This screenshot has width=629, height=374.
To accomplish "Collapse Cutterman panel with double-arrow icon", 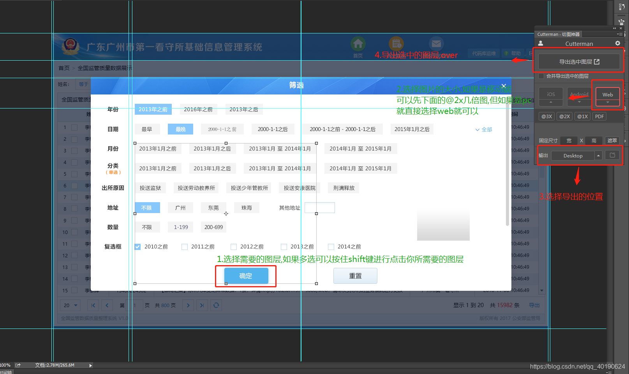I will coord(615,28).
